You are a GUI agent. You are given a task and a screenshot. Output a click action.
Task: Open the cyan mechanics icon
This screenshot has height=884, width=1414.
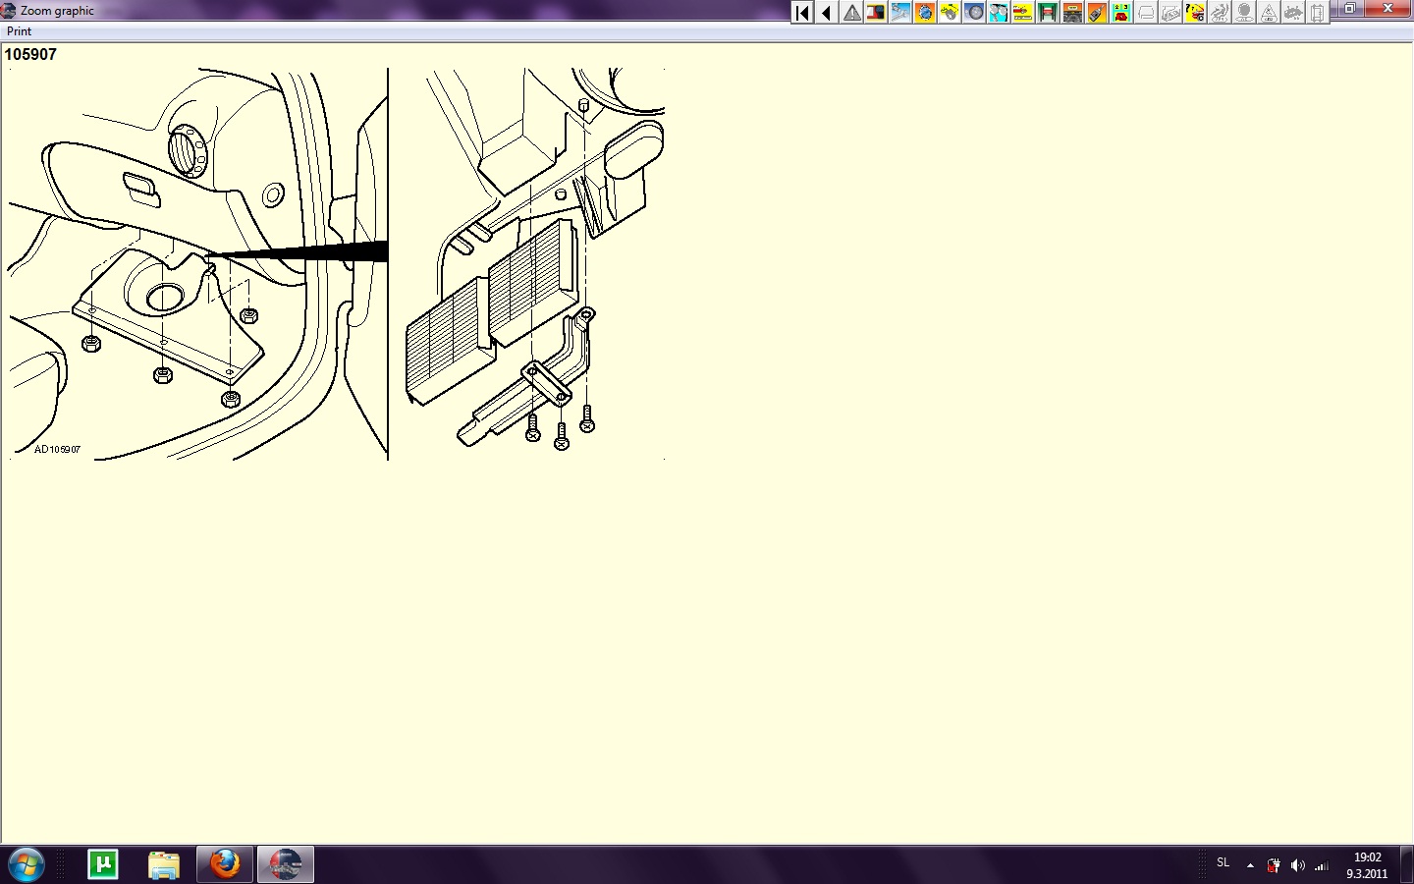coord(999,12)
